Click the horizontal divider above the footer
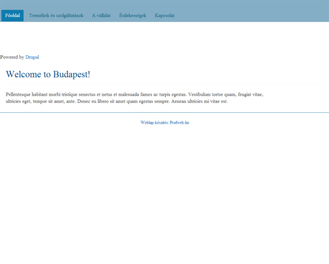This screenshot has height=264, width=329. pos(164,112)
